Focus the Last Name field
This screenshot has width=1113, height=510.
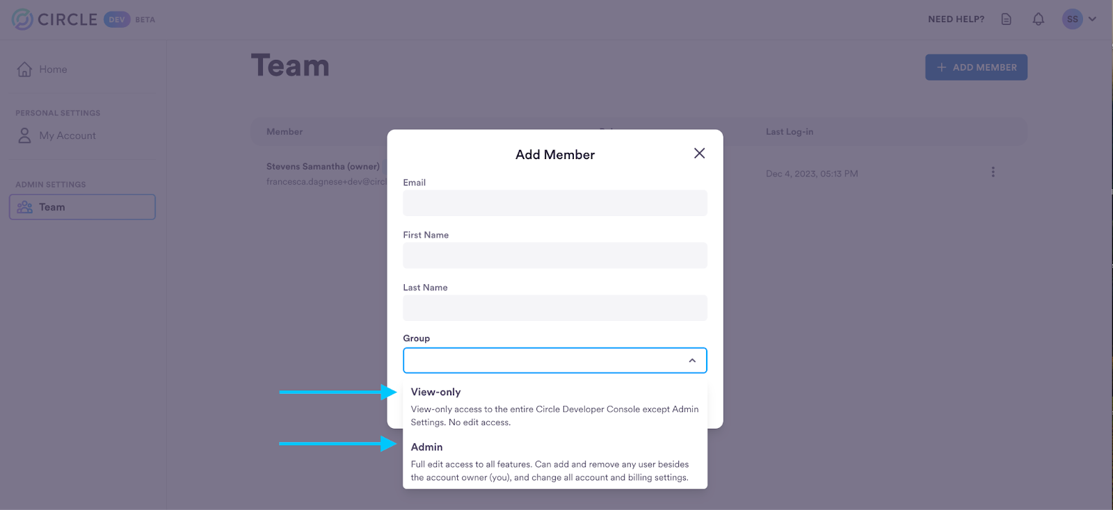pyautogui.click(x=555, y=308)
